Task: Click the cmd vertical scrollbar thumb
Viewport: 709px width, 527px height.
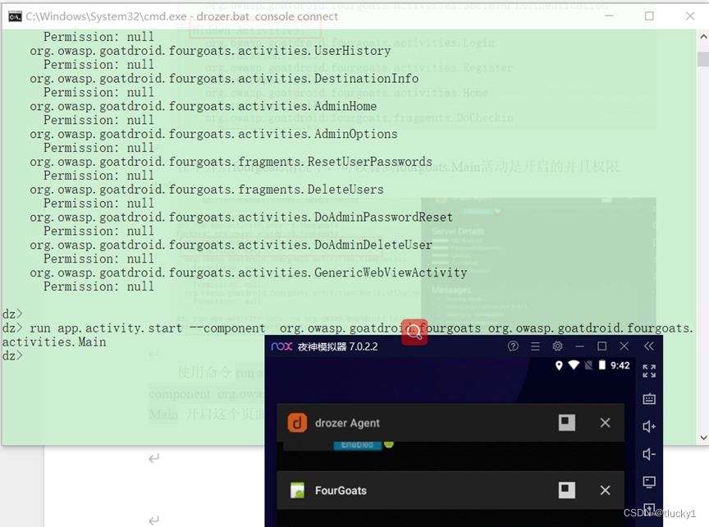Action: click(703, 59)
